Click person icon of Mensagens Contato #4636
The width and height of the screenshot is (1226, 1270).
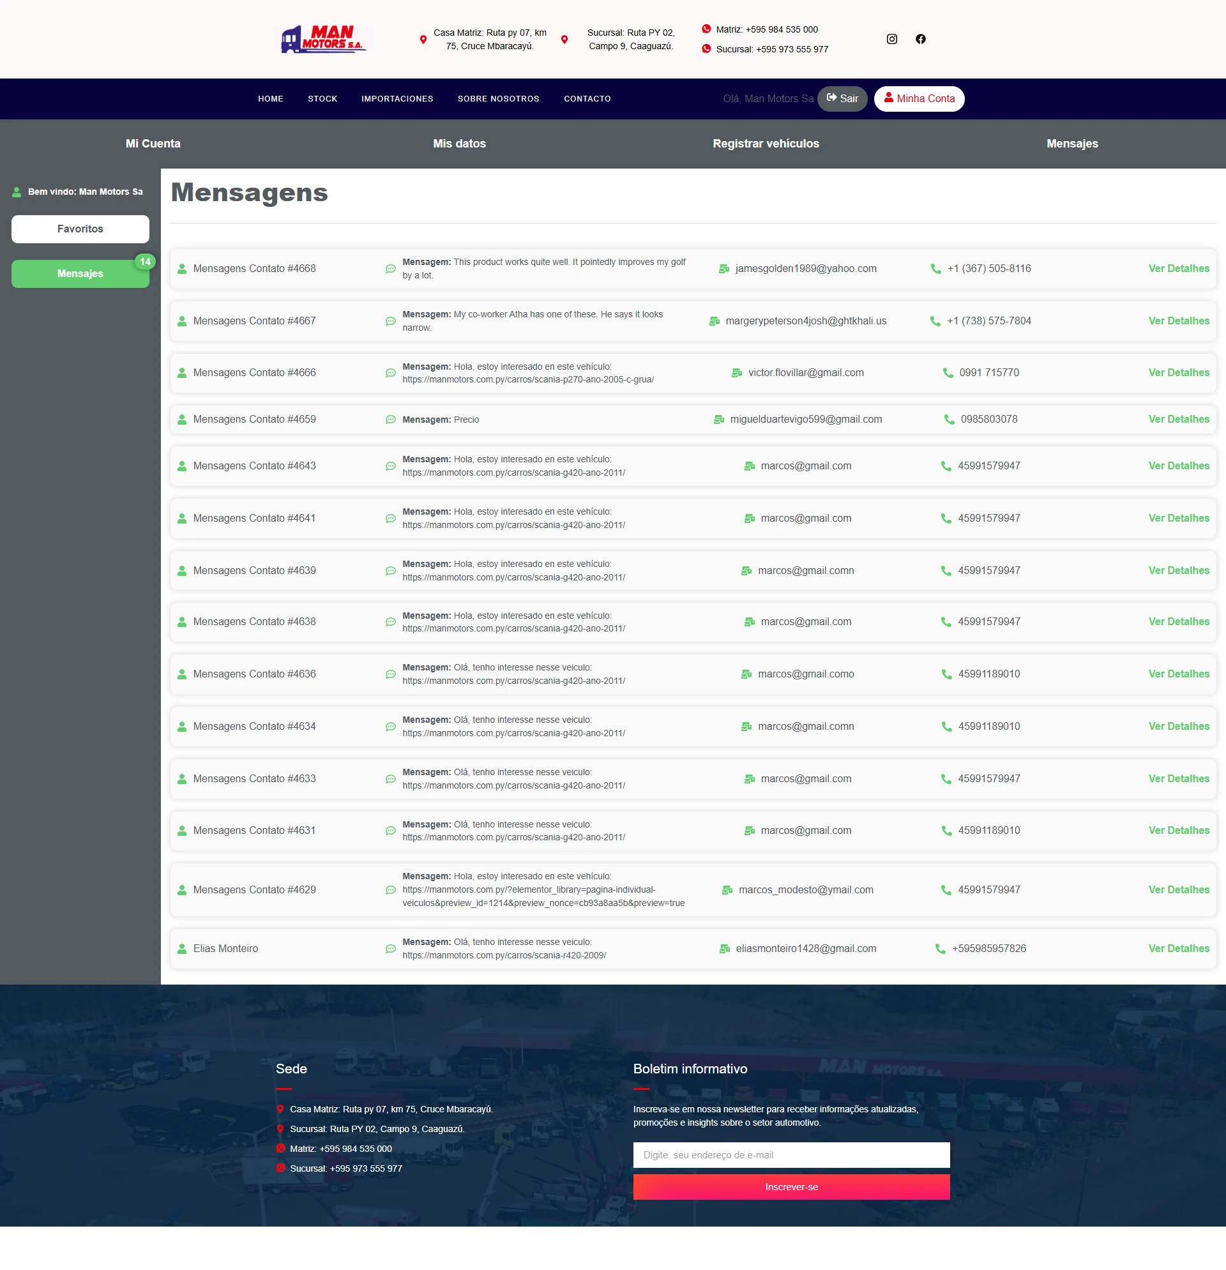[x=182, y=674]
